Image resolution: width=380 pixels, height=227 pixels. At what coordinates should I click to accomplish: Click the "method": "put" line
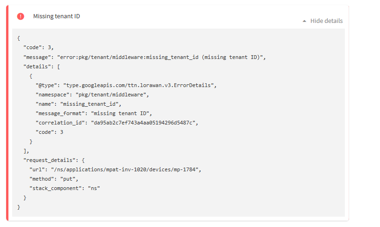54,179
